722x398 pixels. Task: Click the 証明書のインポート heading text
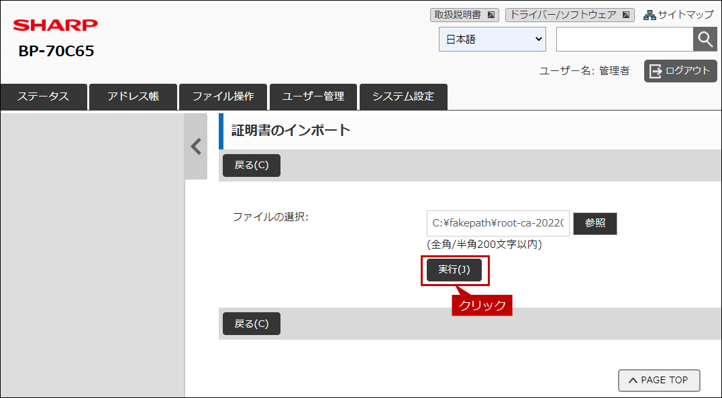pyautogui.click(x=291, y=131)
